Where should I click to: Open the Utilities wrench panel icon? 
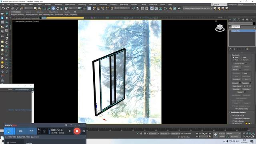(x=252, y=20)
